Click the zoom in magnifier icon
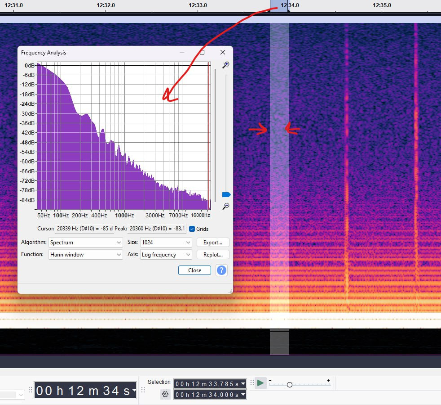 (226, 65)
